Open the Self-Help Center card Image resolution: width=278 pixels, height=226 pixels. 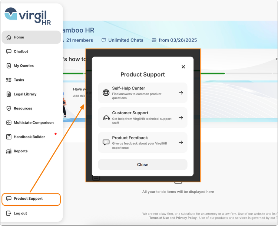143,93
